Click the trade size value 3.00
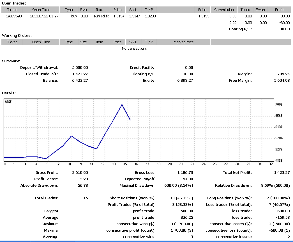Viewport: 293px width, 242px height. point(84,16)
